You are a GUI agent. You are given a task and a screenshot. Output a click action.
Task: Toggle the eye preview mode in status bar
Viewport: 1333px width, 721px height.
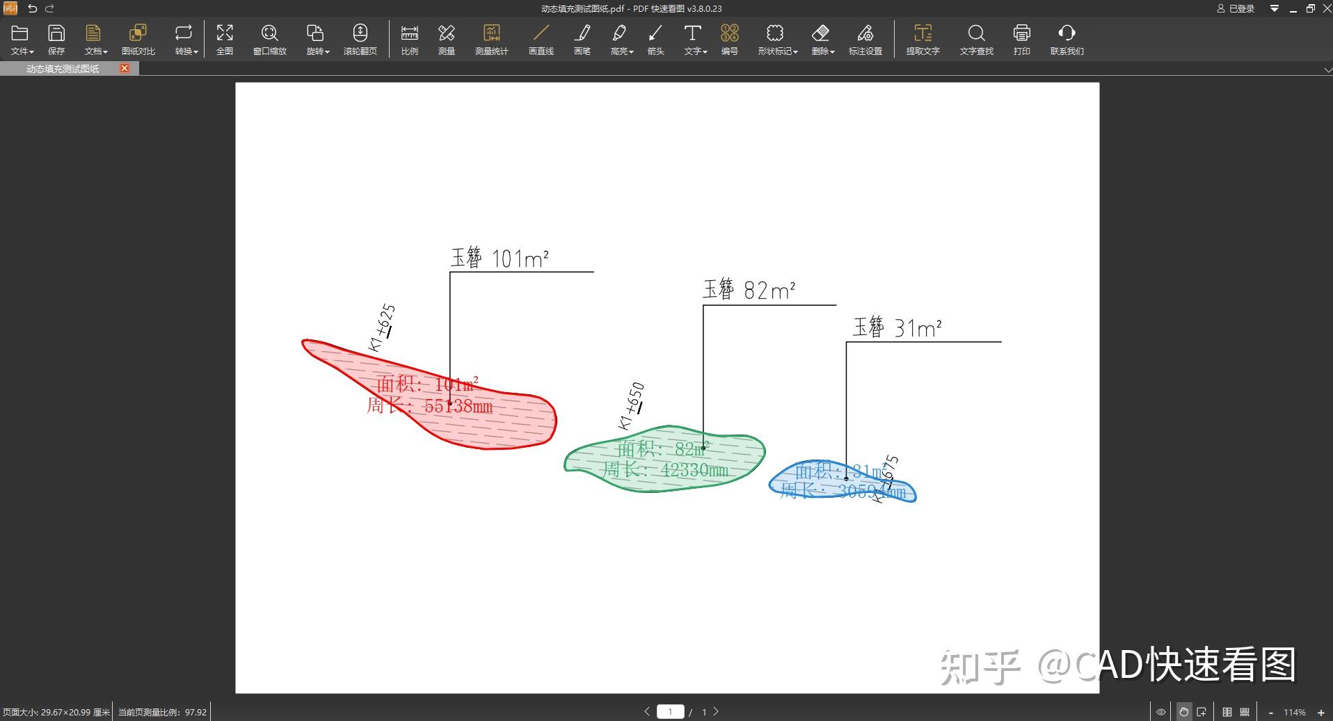click(x=1162, y=711)
